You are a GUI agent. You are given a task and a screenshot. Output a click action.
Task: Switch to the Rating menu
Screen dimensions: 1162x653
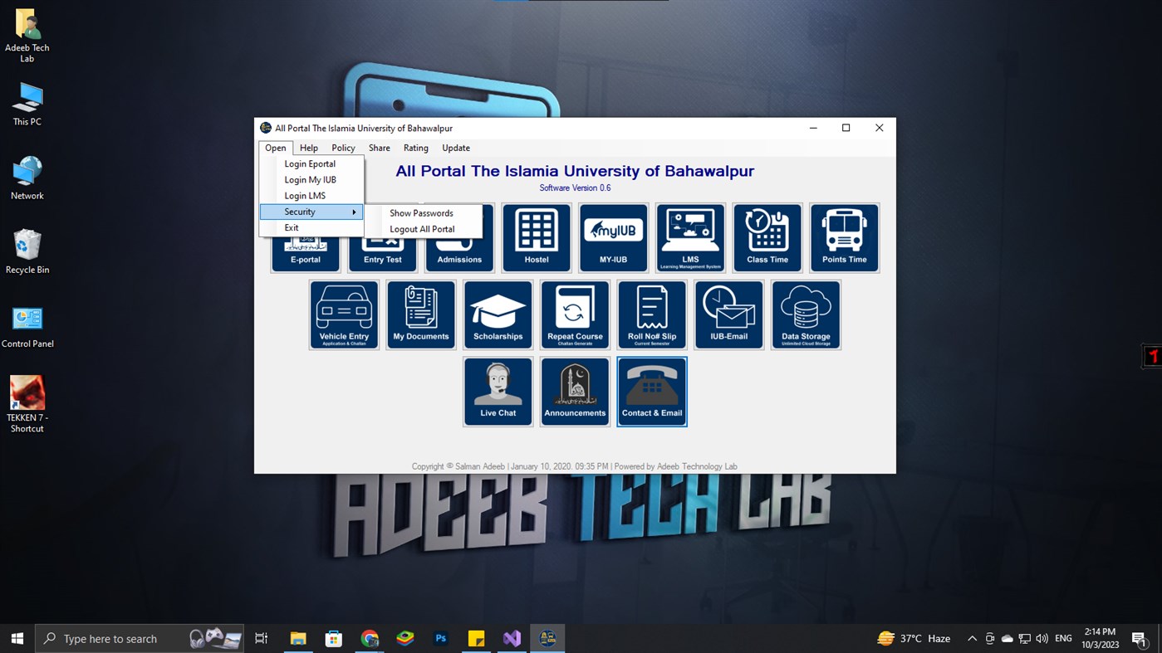click(415, 148)
